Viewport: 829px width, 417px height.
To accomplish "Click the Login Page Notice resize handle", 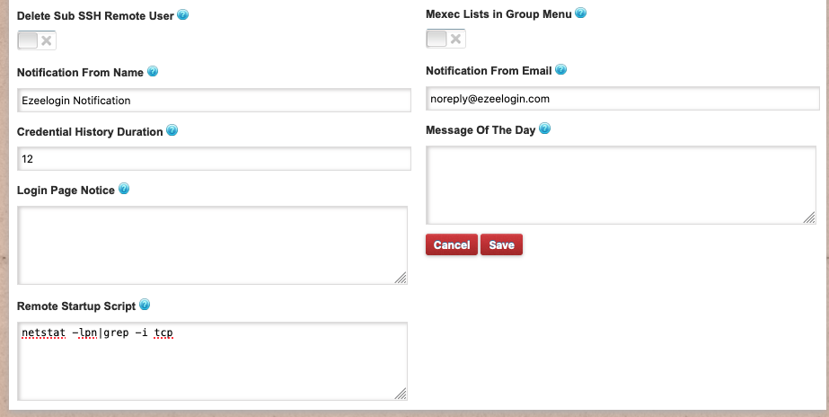I will tap(401, 278).
